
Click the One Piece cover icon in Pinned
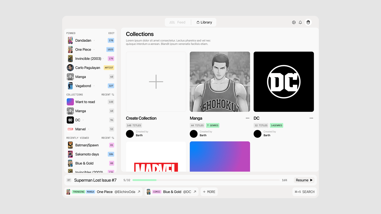pos(70,49)
